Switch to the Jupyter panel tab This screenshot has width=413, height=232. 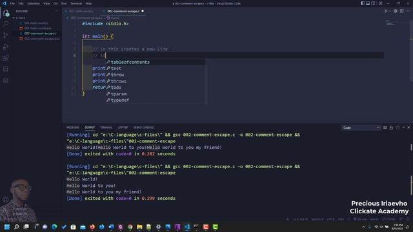pos(123,128)
